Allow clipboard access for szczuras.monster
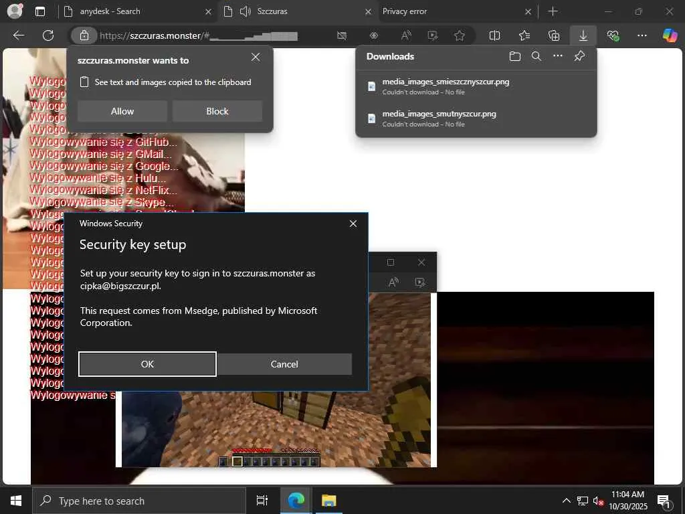This screenshot has width=685, height=514. [x=122, y=111]
